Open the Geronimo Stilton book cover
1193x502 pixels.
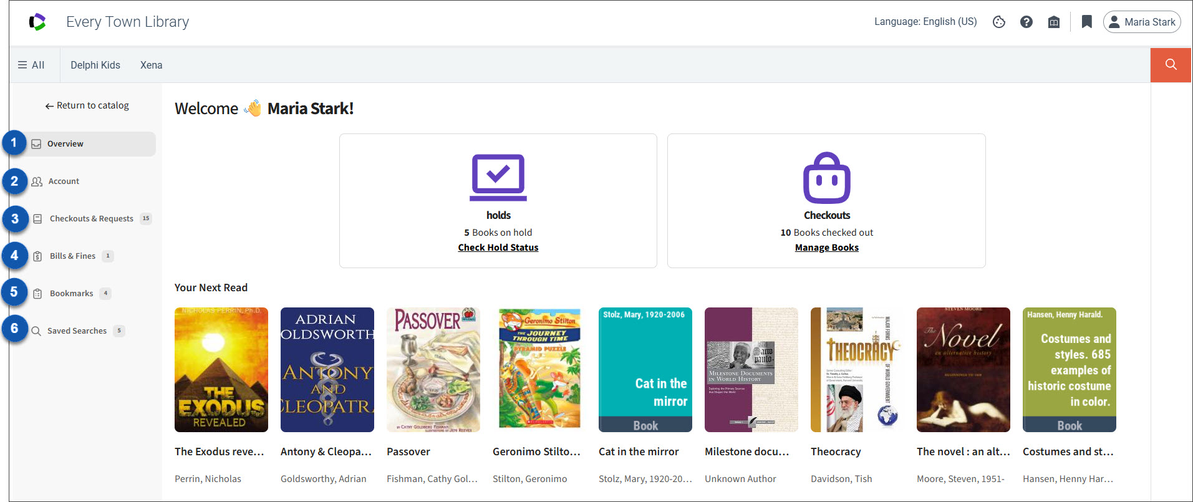pos(539,370)
